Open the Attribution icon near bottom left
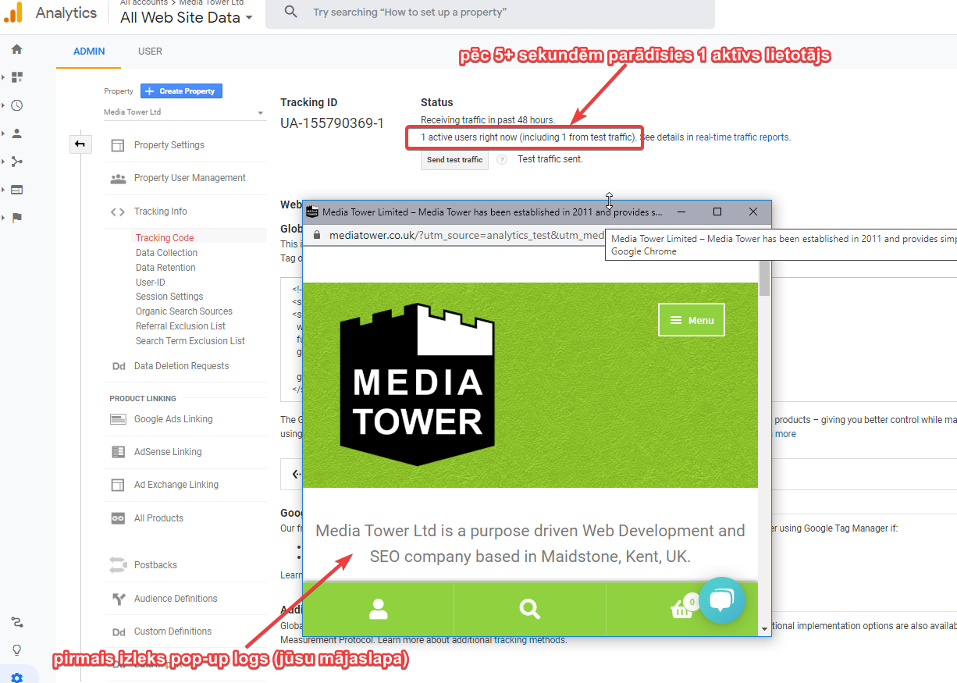 16,622
